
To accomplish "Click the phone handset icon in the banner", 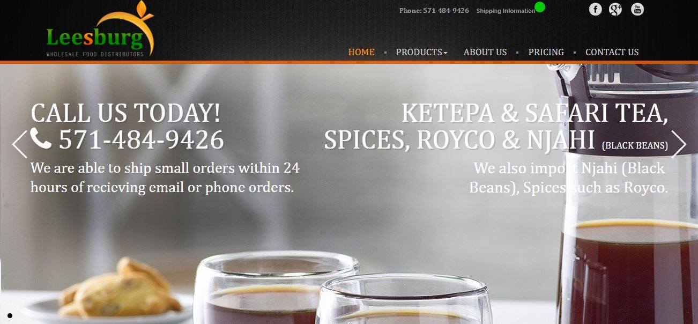I will coord(41,139).
